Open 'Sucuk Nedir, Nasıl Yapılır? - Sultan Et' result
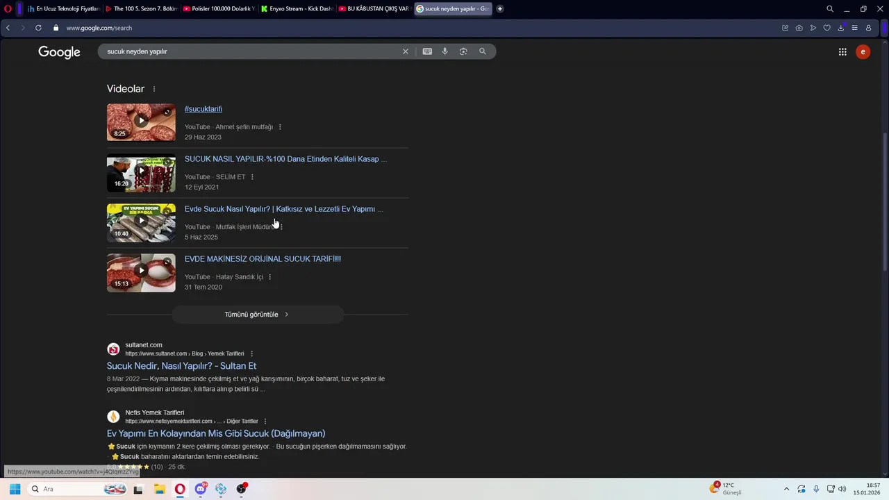 click(181, 366)
